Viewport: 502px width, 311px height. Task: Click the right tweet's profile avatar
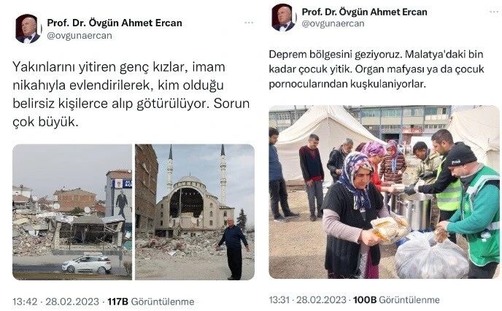(283, 18)
